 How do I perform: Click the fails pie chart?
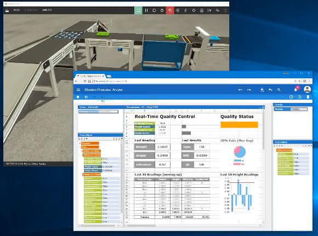[240, 152]
